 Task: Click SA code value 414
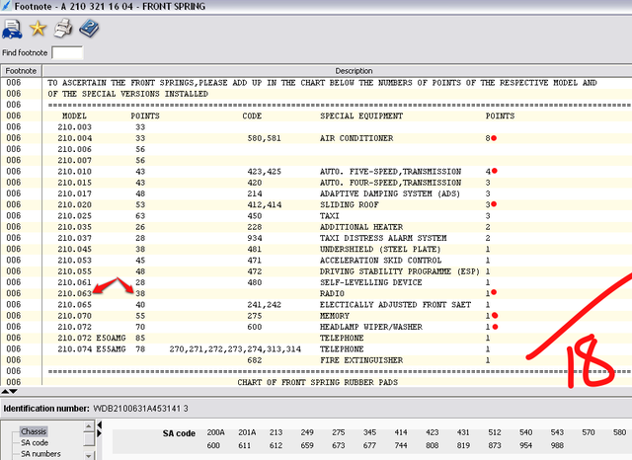(x=401, y=432)
